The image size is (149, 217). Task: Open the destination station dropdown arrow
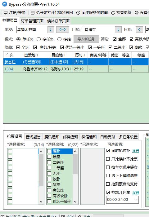pyautogui.click(x=118, y=29)
